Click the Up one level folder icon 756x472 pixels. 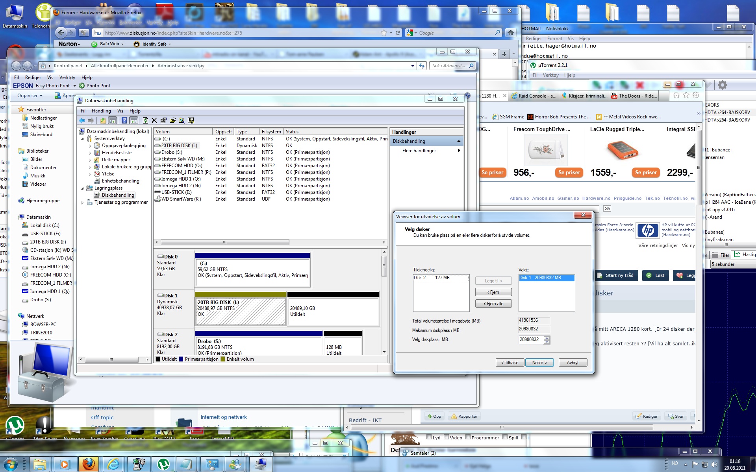(x=103, y=121)
